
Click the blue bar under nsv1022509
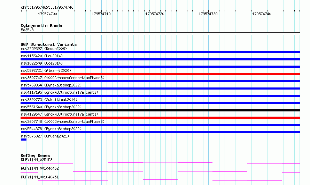coord(160,67)
